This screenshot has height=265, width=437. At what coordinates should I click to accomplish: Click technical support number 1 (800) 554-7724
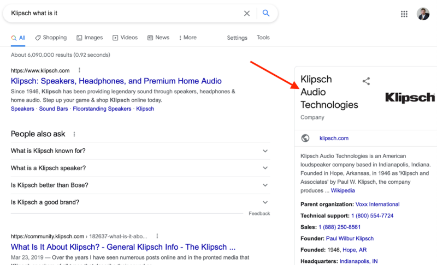tap(373, 216)
